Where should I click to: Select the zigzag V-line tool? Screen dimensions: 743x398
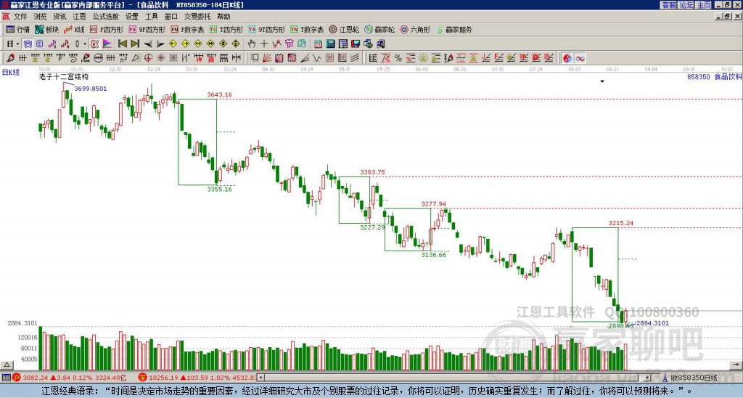pyautogui.click(x=316, y=58)
